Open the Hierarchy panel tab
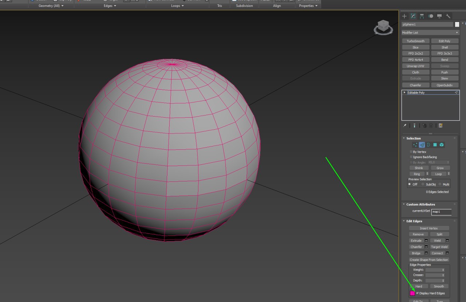This screenshot has height=302, width=466. pos(422,16)
